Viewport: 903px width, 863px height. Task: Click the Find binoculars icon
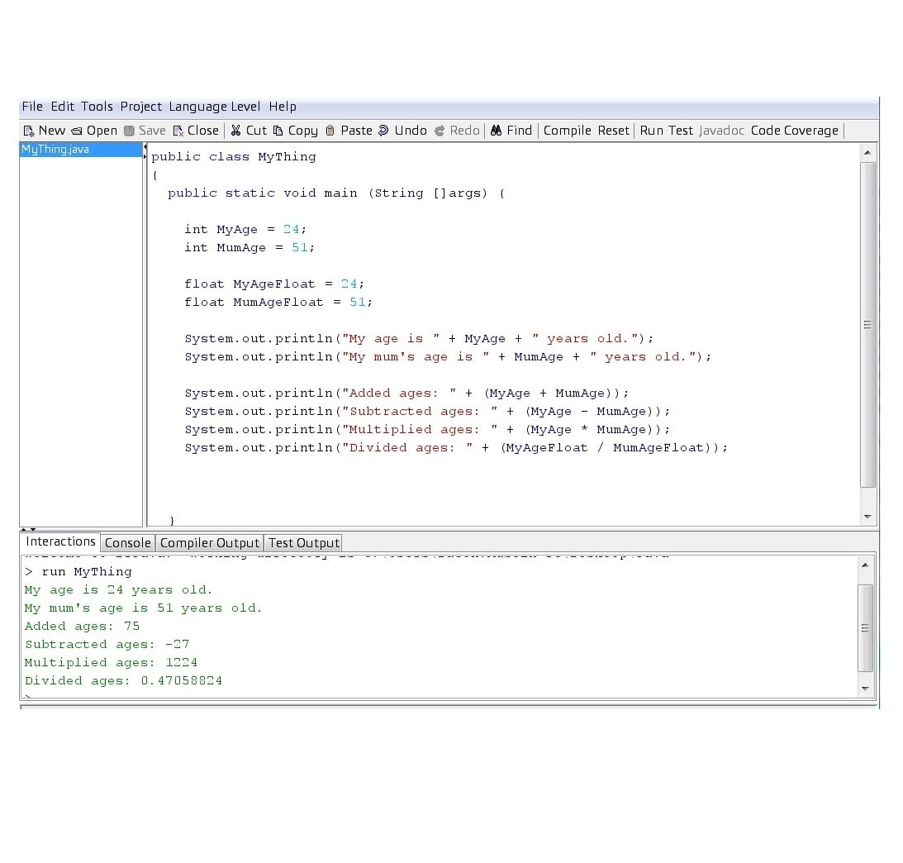pyautogui.click(x=496, y=131)
